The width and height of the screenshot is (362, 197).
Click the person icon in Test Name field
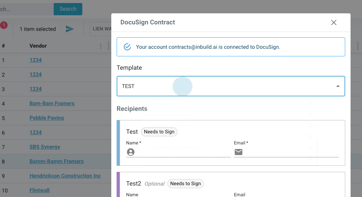(131, 152)
